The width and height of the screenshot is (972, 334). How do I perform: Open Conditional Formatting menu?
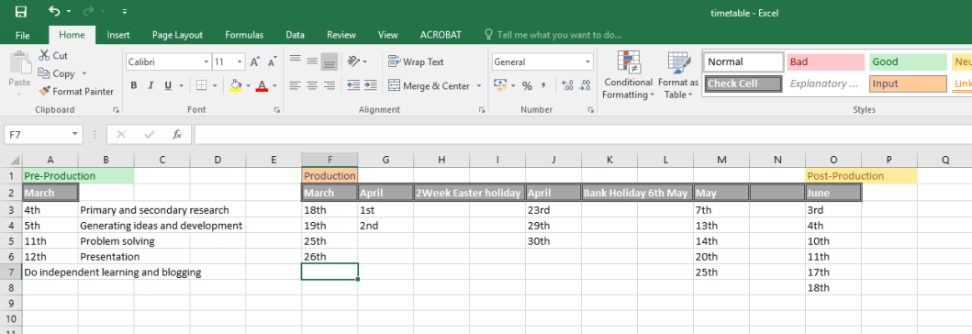pyautogui.click(x=629, y=75)
